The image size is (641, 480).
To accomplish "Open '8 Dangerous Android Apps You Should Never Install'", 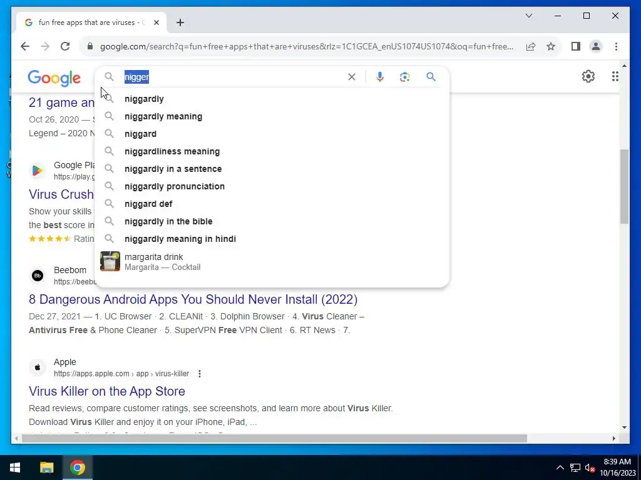I will point(193,299).
